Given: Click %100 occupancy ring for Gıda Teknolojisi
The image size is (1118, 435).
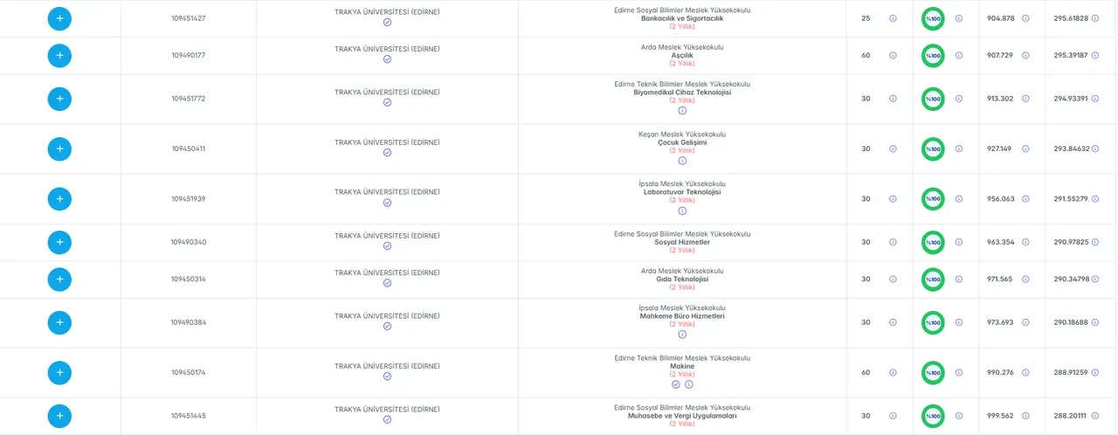Looking at the screenshot, I should [933, 280].
